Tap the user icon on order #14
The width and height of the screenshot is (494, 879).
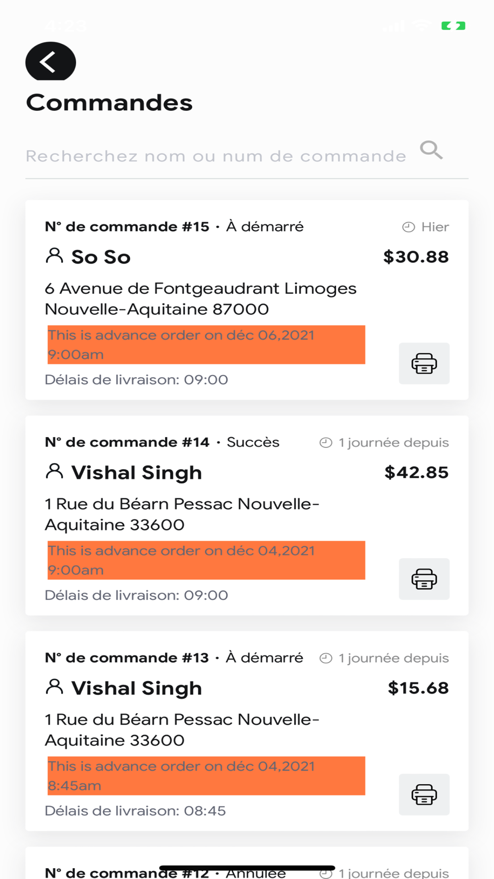pos(54,471)
